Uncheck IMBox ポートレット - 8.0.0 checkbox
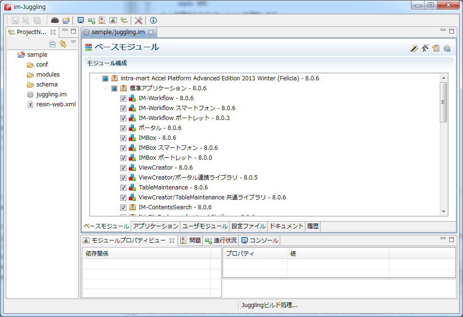The height and width of the screenshot is (317, 463). [x=124, y=158]
